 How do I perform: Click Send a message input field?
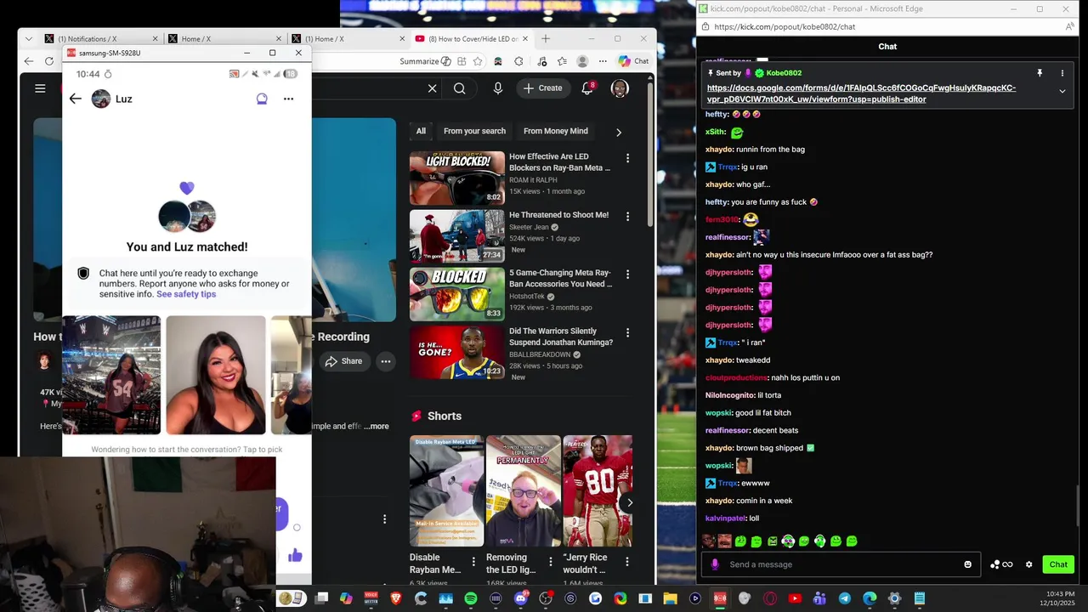click(x=841, y=564)
